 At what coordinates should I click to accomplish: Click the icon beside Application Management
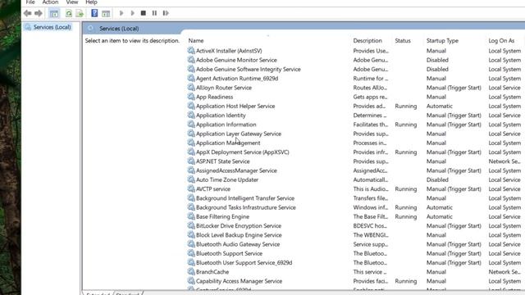pos(191,143)
